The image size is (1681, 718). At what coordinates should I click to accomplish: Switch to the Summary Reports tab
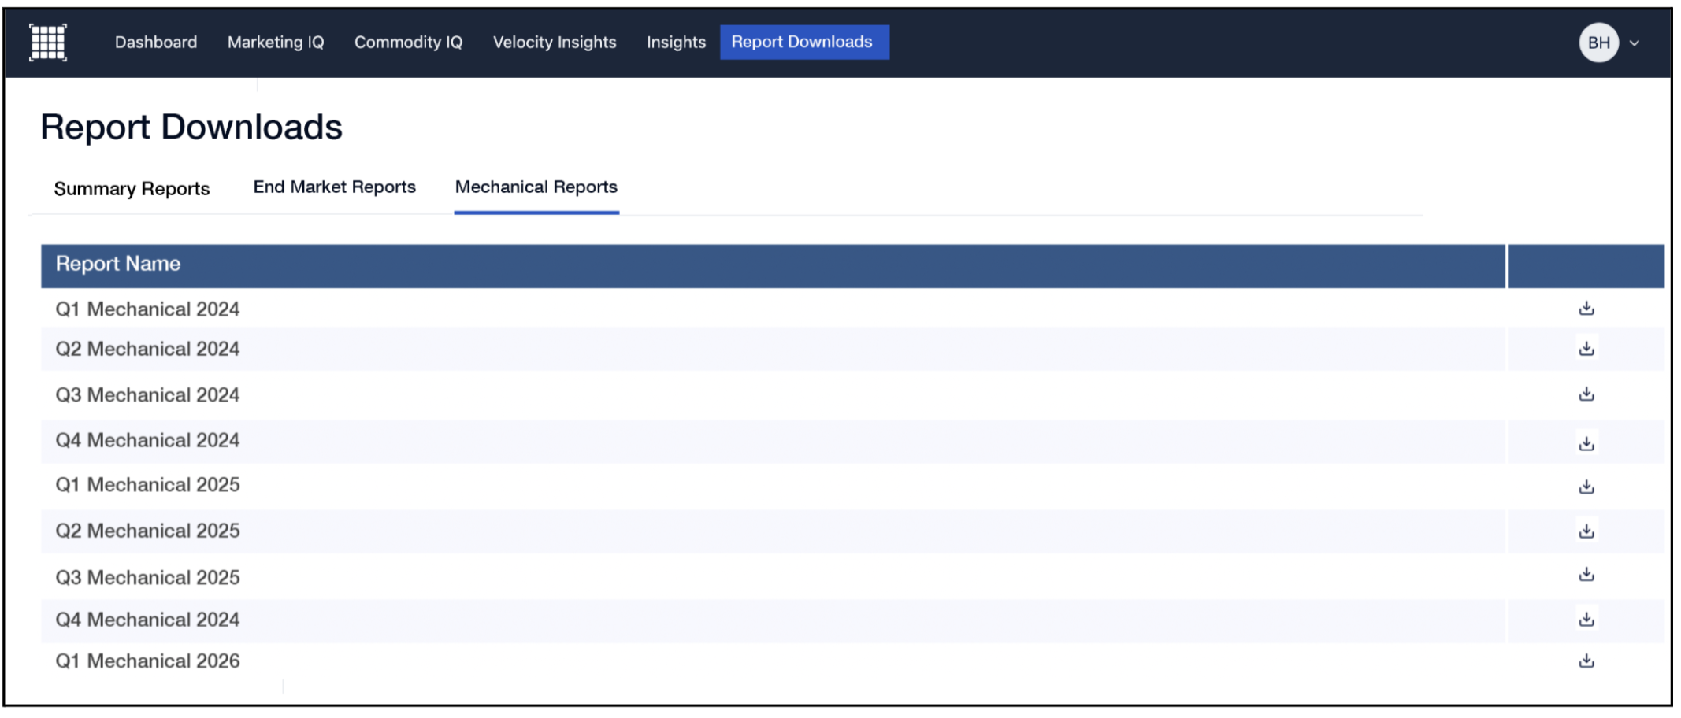pos(132,189)
